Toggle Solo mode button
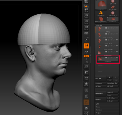The width and height of the screenshot is (122, 115). 86,108
